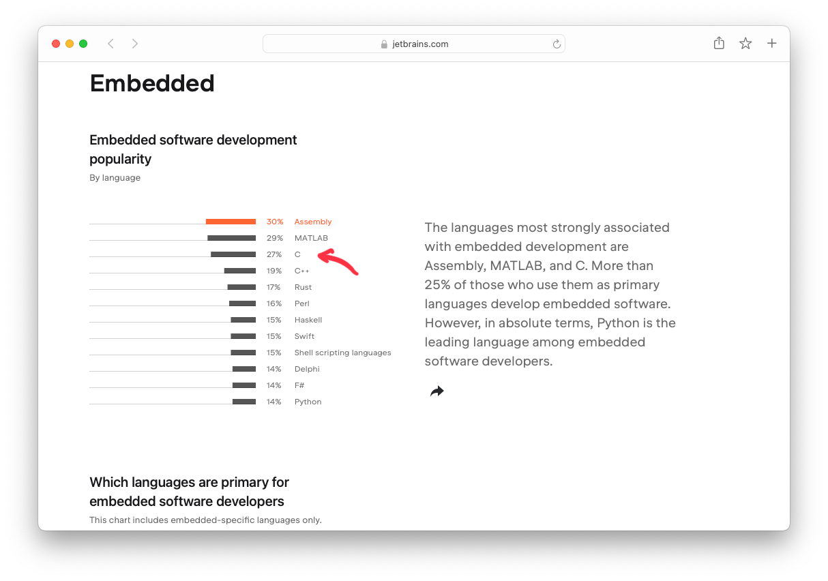
Task: Click the Haskell 15% bar
Action: point(243,320)
